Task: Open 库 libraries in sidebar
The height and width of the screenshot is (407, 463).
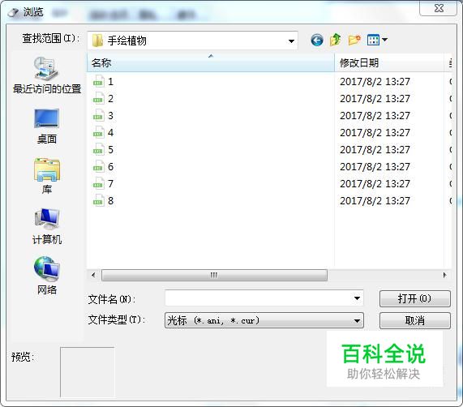Action: 47,176
